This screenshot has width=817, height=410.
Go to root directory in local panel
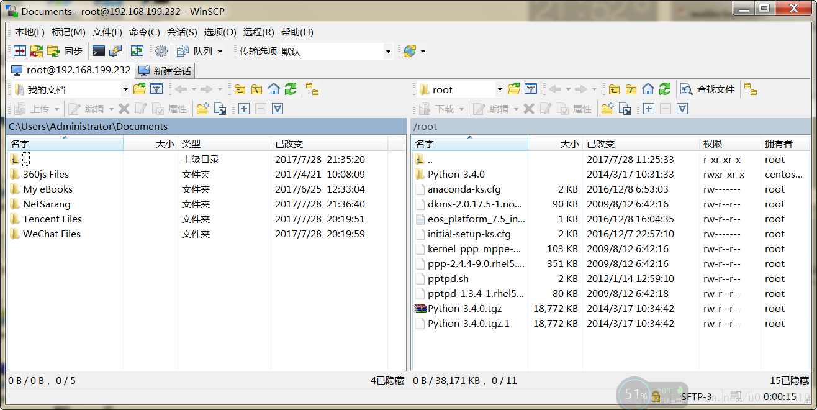click(x=257, y=89)
